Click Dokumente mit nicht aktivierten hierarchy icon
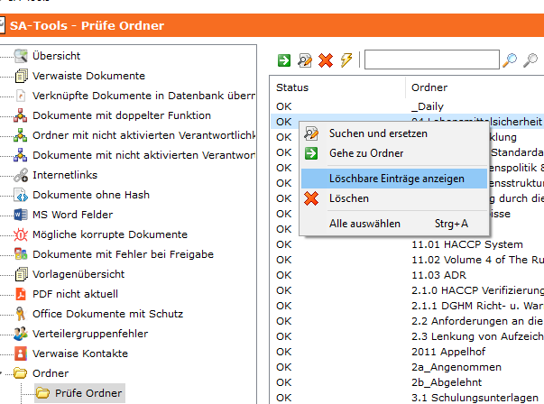The width and height of the screenshot is (544, 404). pyautogui.click(x=21, y=155)
